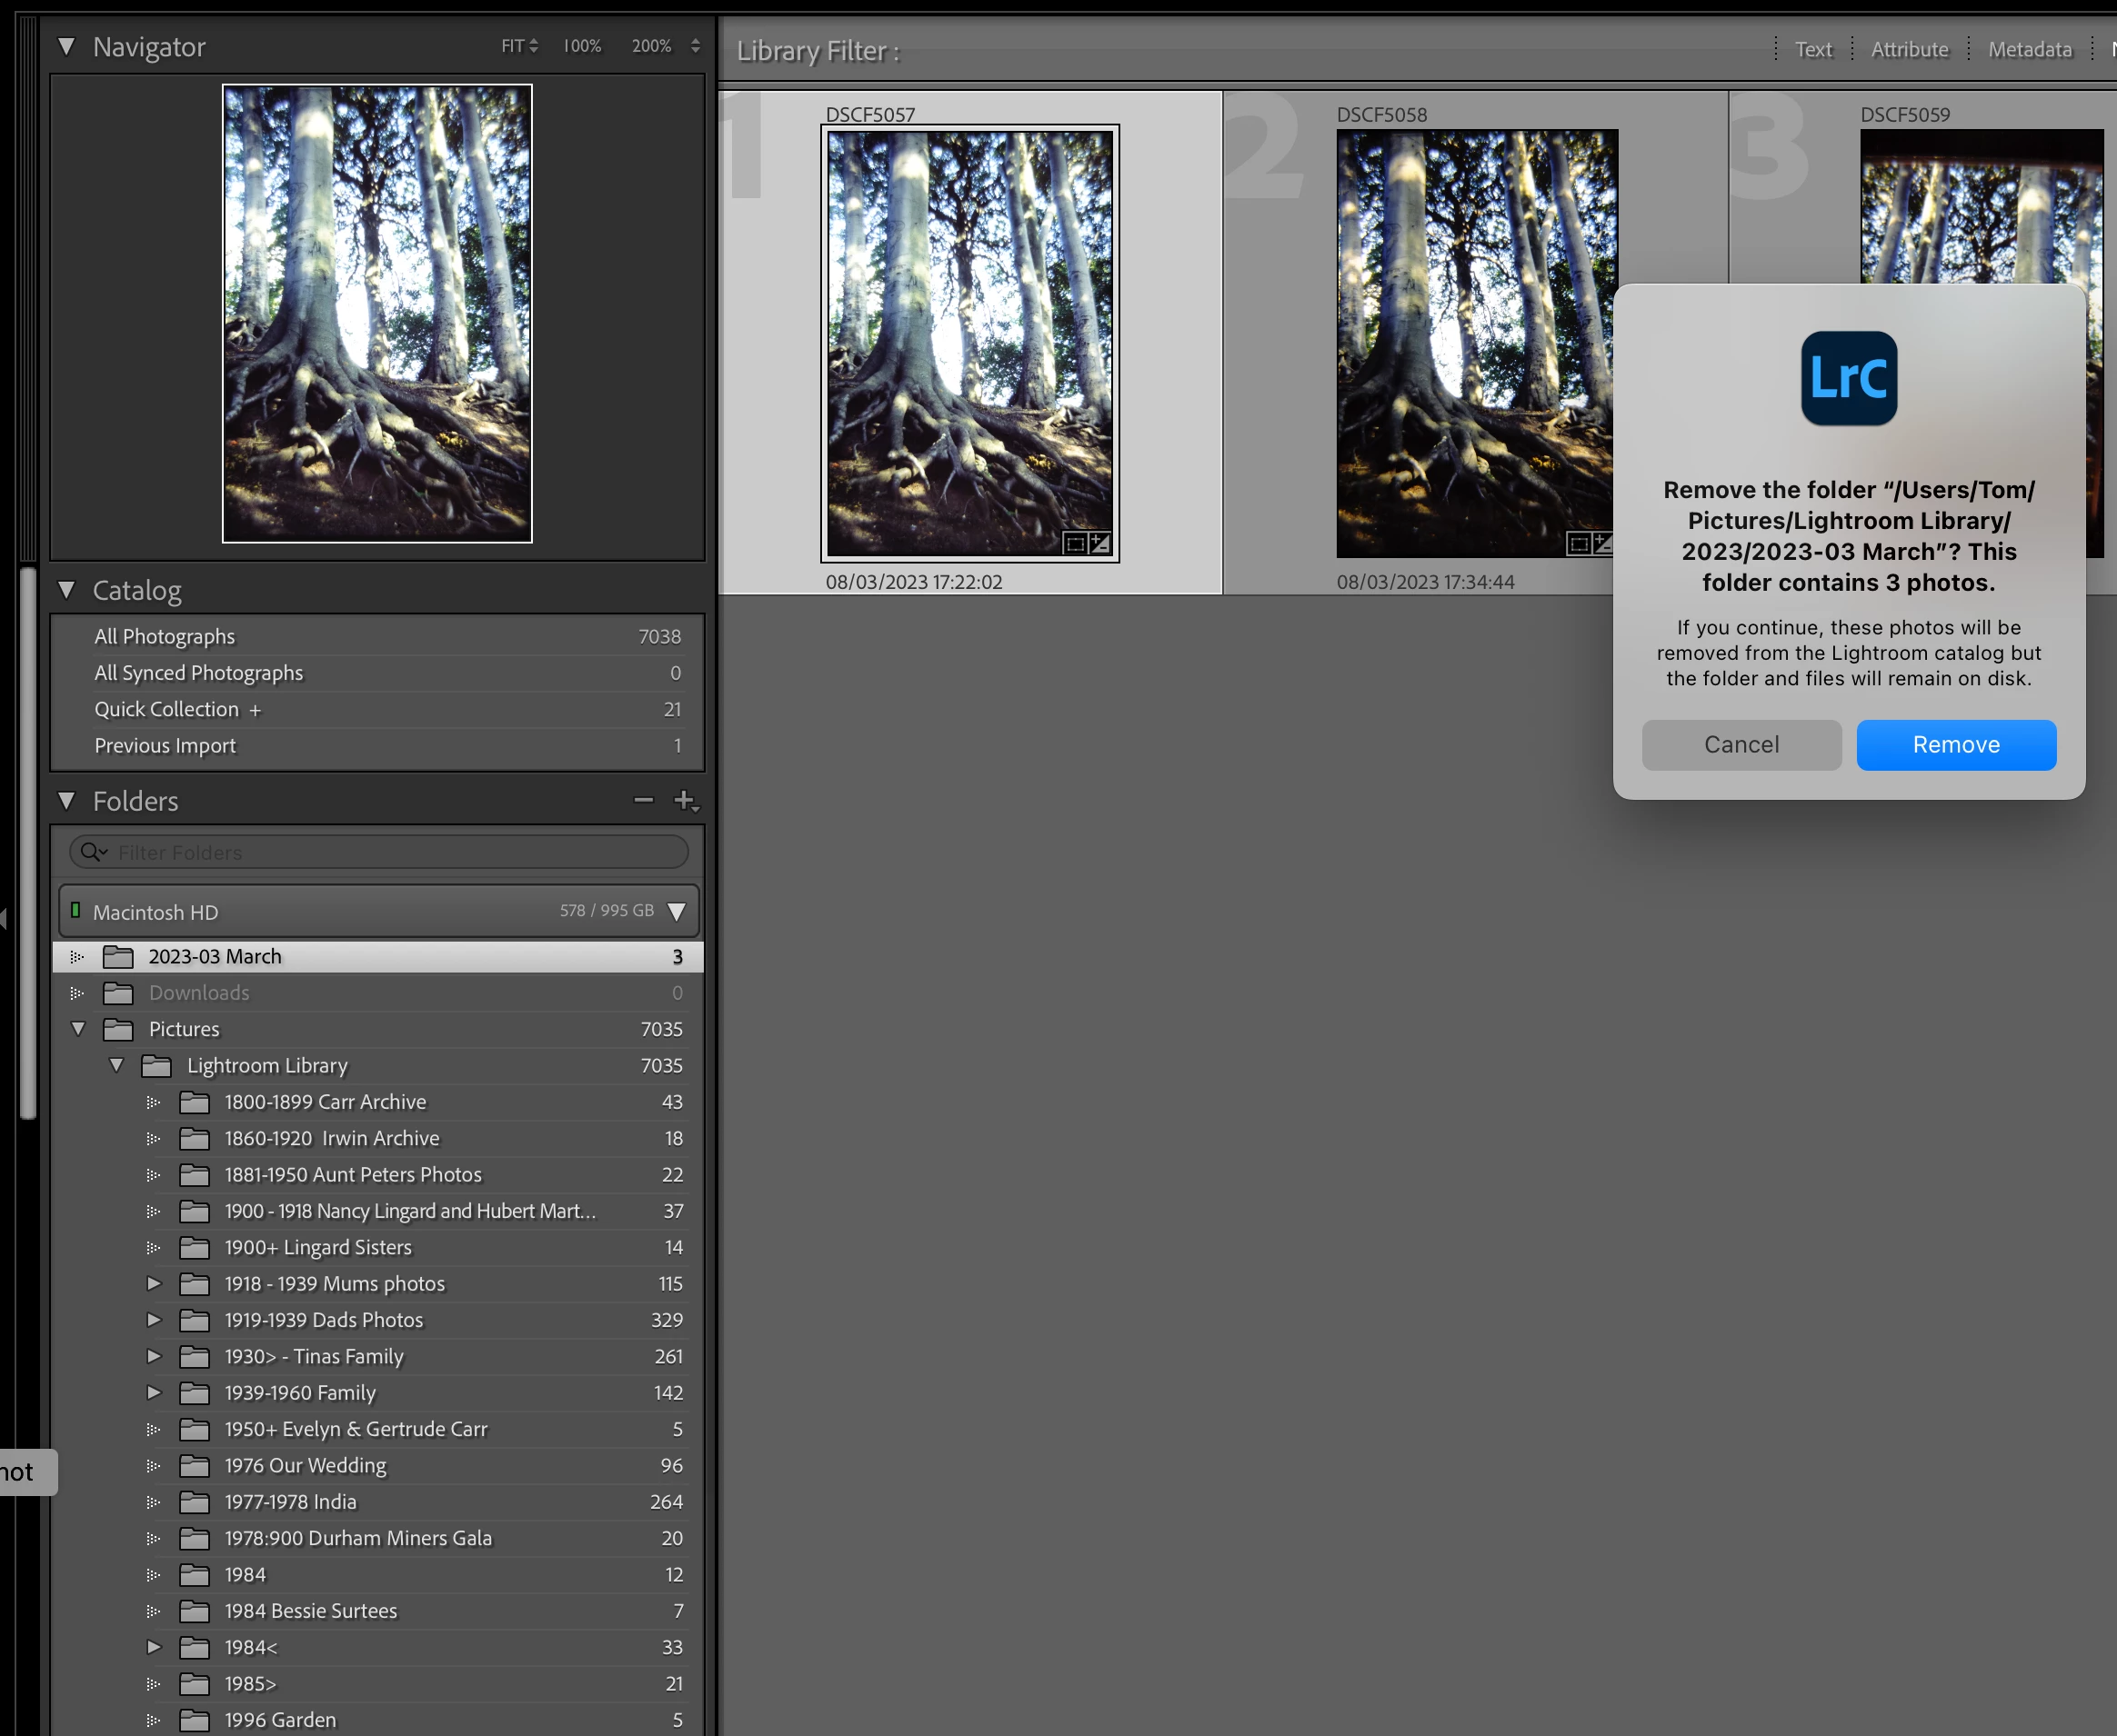This screenshot has height=1736, width=2117.
Task: Click the crop badge on DSCF5058 thumbnail
Action: click(1579, 543)
